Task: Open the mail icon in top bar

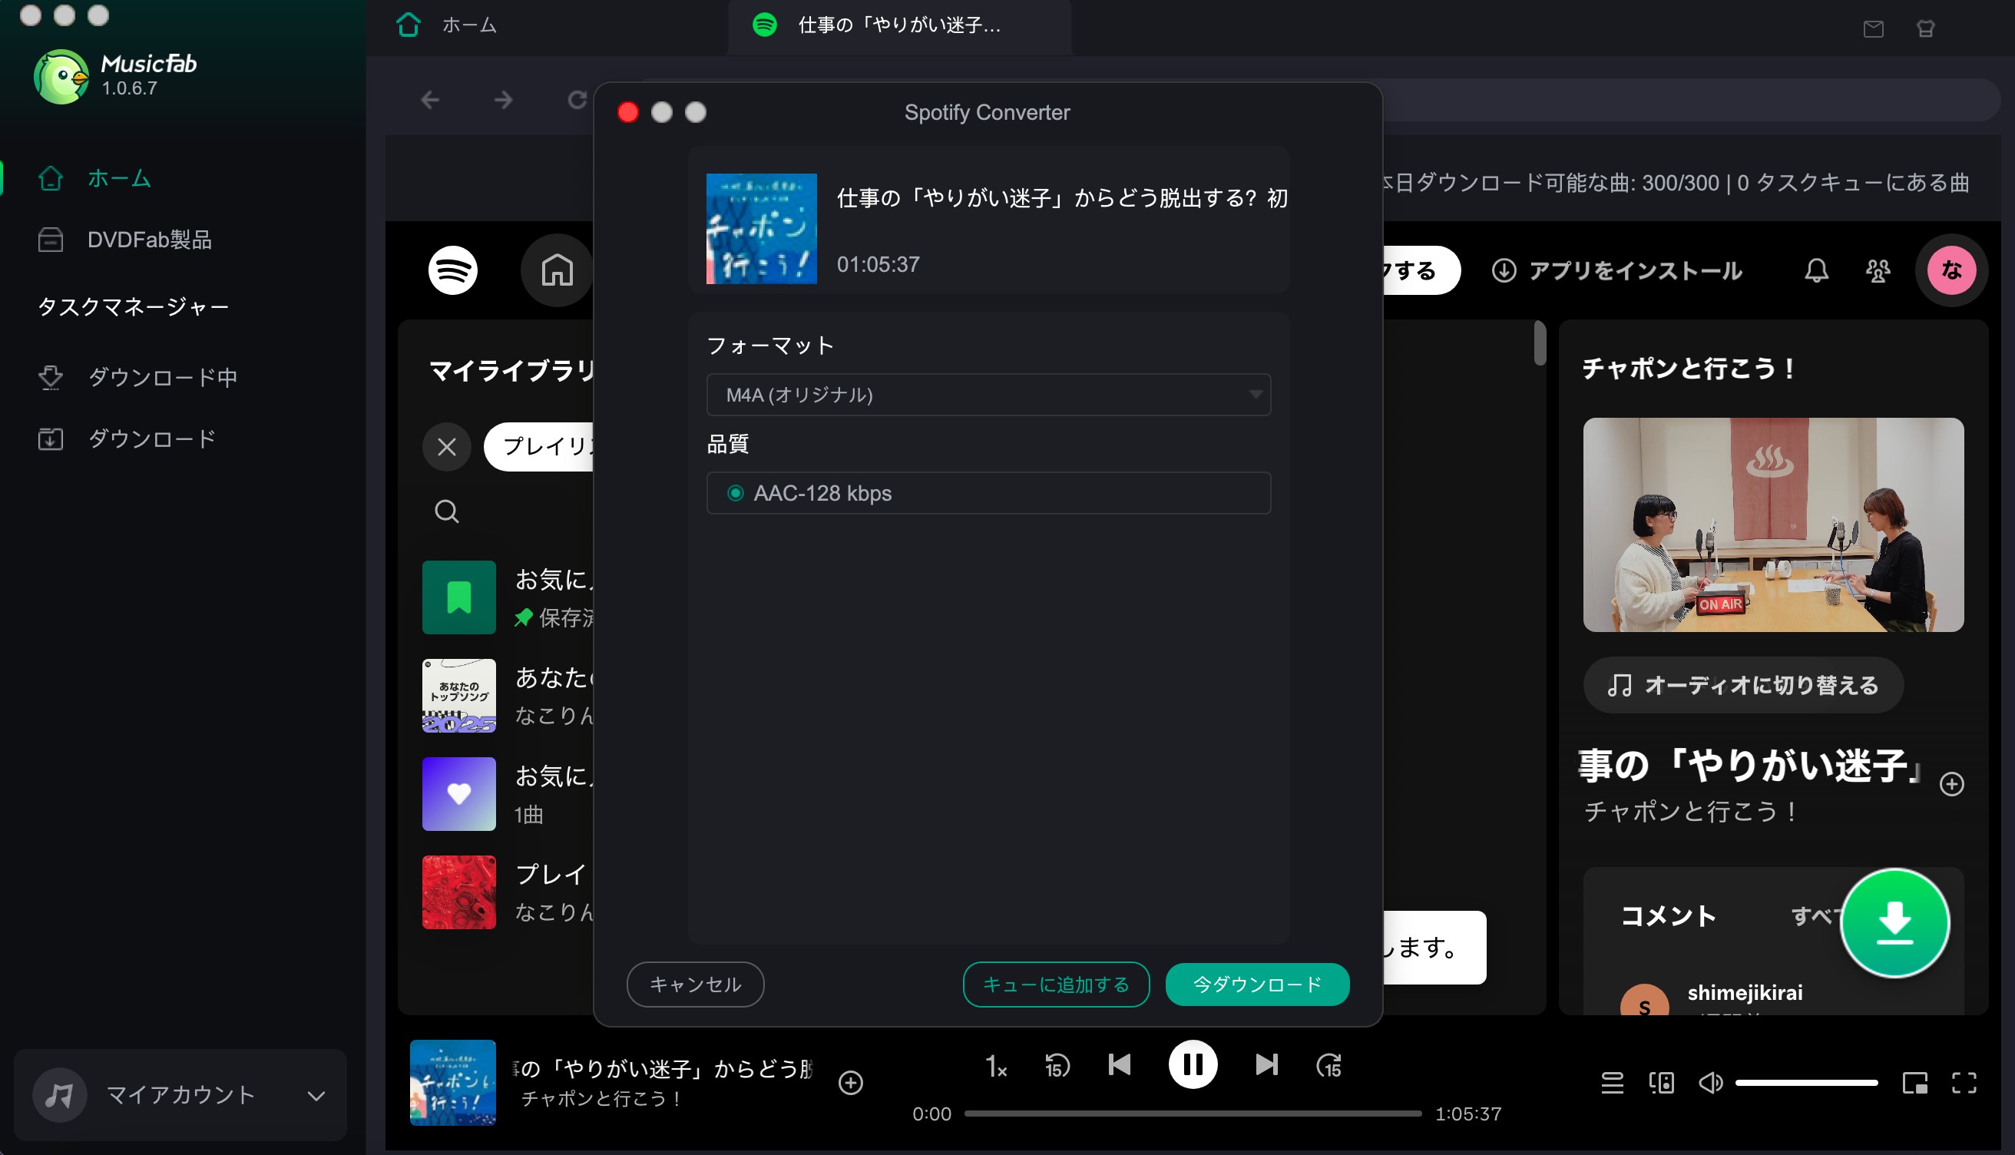Action: pyautogui.click(x=1873, y=29)
